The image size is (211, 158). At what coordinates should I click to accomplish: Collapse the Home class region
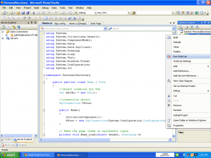point(44,82)
